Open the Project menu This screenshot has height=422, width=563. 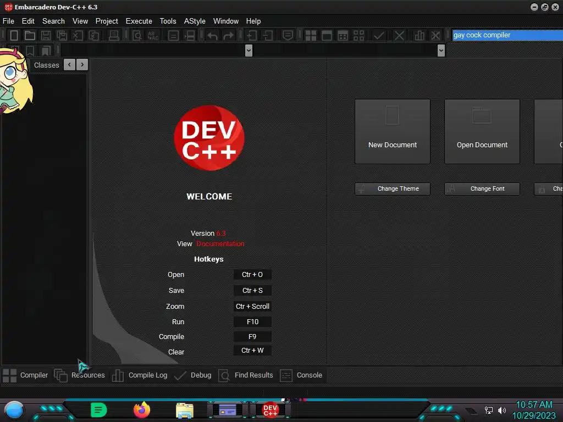(x=107, y=21)
